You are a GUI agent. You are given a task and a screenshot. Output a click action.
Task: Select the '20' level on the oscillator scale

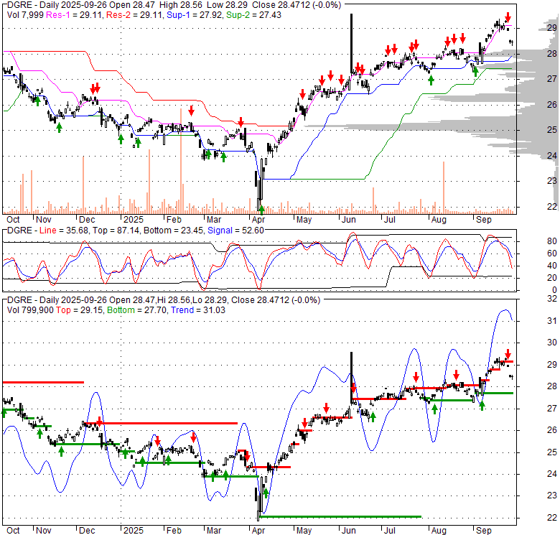(552, 278)
